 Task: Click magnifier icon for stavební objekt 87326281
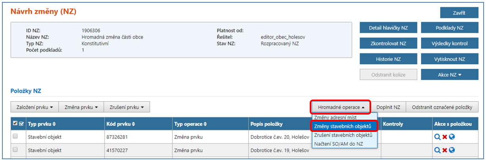pos(437,137)
